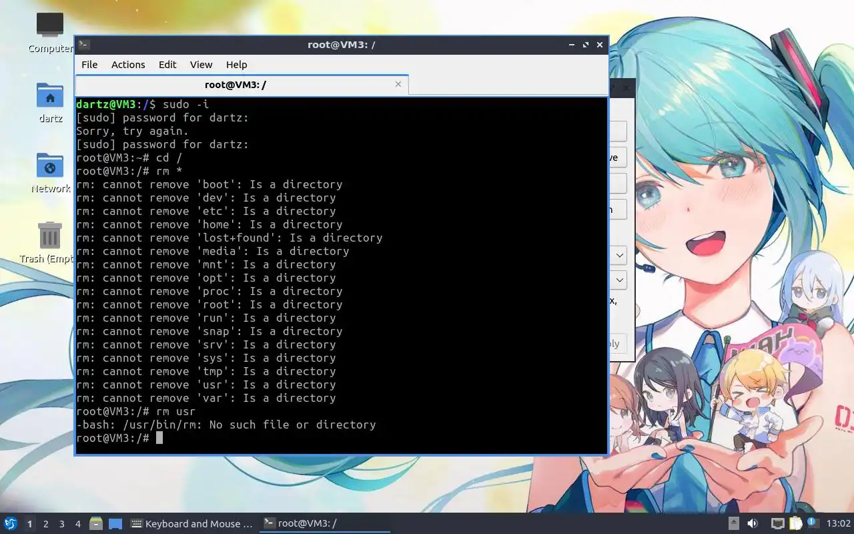Screen dimensions: 854x534
Task: Launch the file manager from the taskbar
Action: (95, 524)
